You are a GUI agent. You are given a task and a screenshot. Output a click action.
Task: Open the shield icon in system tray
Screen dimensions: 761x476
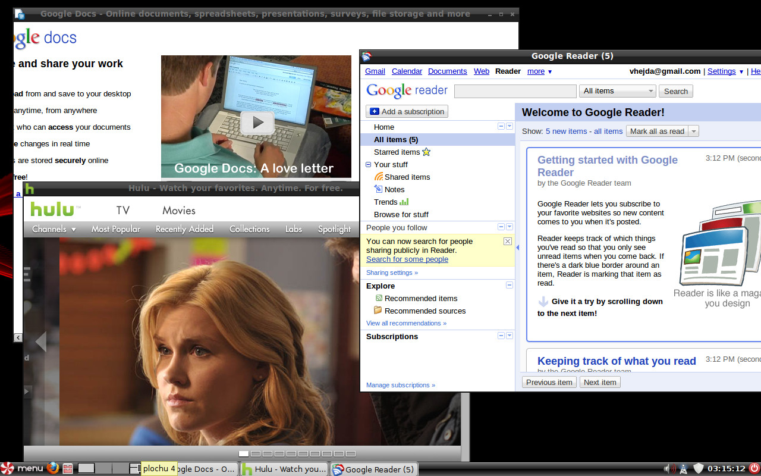[x=699, y=468]
